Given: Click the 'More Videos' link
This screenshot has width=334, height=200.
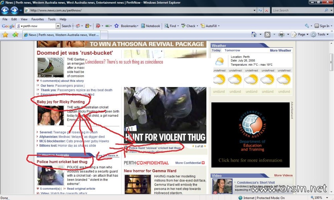Looking at the screenshot, I should [283, 175].
